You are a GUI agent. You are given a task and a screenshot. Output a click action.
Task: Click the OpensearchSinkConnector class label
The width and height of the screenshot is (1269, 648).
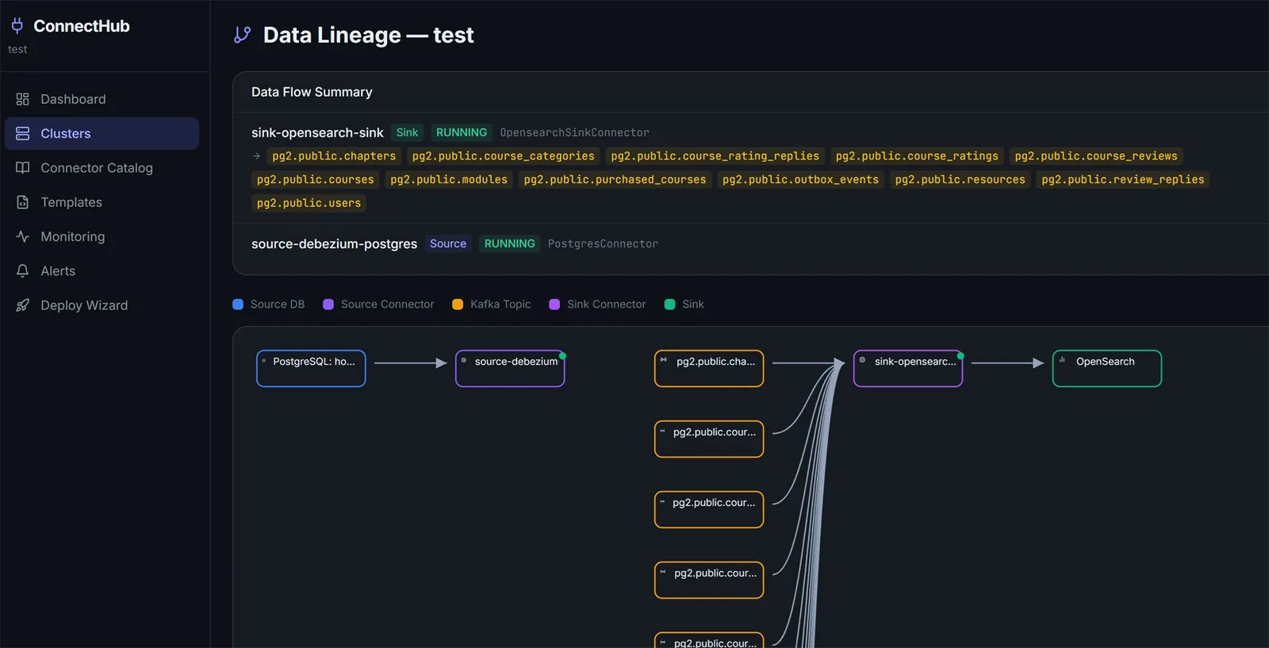pyautogui.click(x=574, y=132)
